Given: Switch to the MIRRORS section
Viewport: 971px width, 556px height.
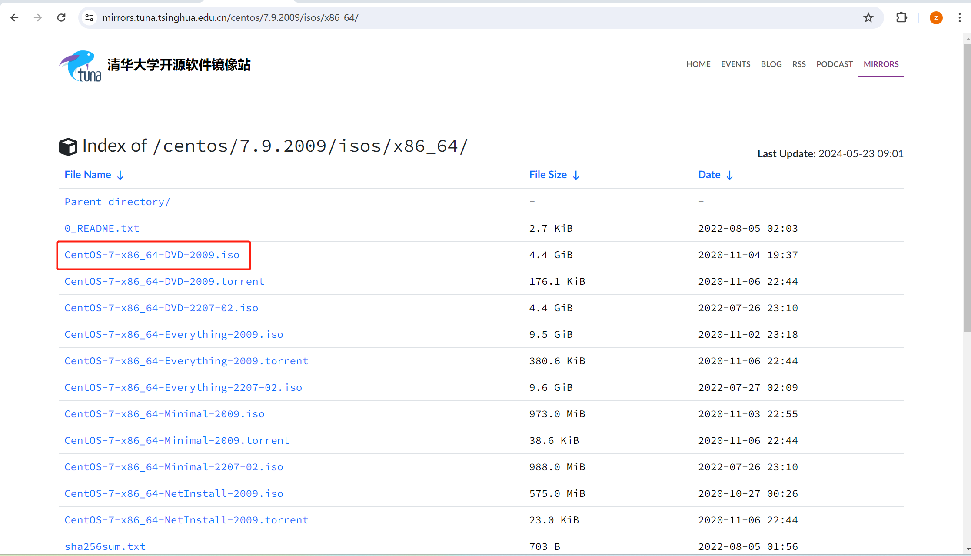Looking at the screenshot, I should coord(881,64).
